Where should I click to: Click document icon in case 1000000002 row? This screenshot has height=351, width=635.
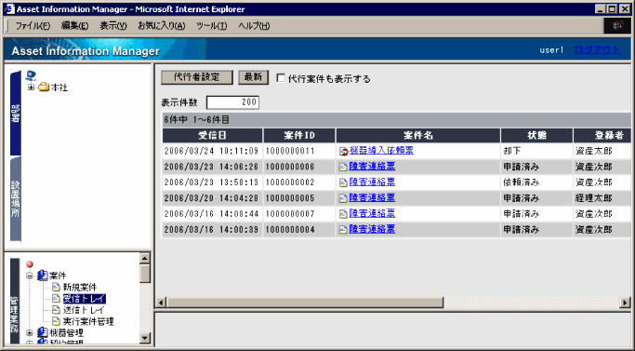tap(343, 182)
